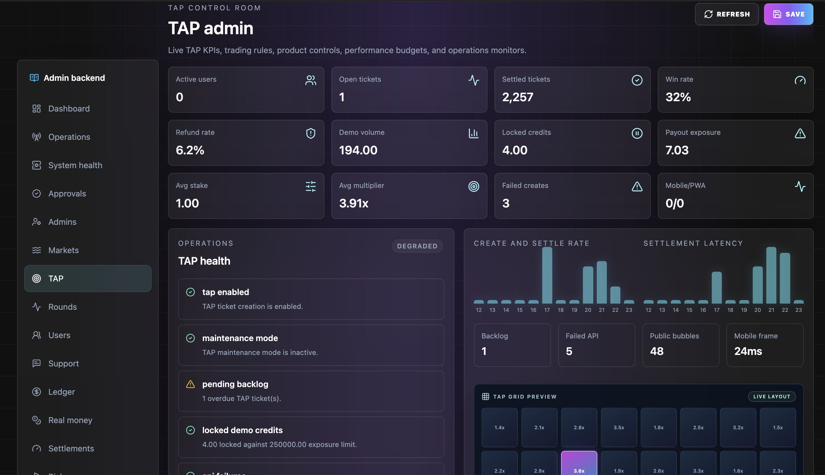Click the Settled tickets checkmark icon
Screen dimensions: 825x475
pyautogui.click(x=637, y=80)
